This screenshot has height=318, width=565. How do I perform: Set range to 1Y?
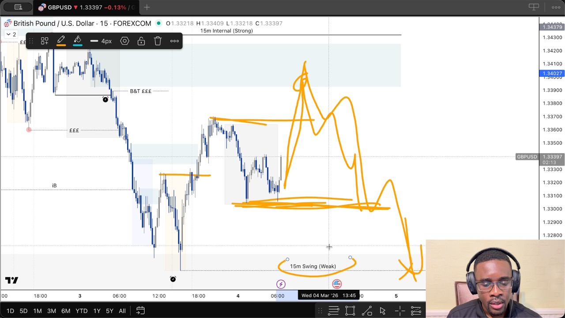point(97,311)
